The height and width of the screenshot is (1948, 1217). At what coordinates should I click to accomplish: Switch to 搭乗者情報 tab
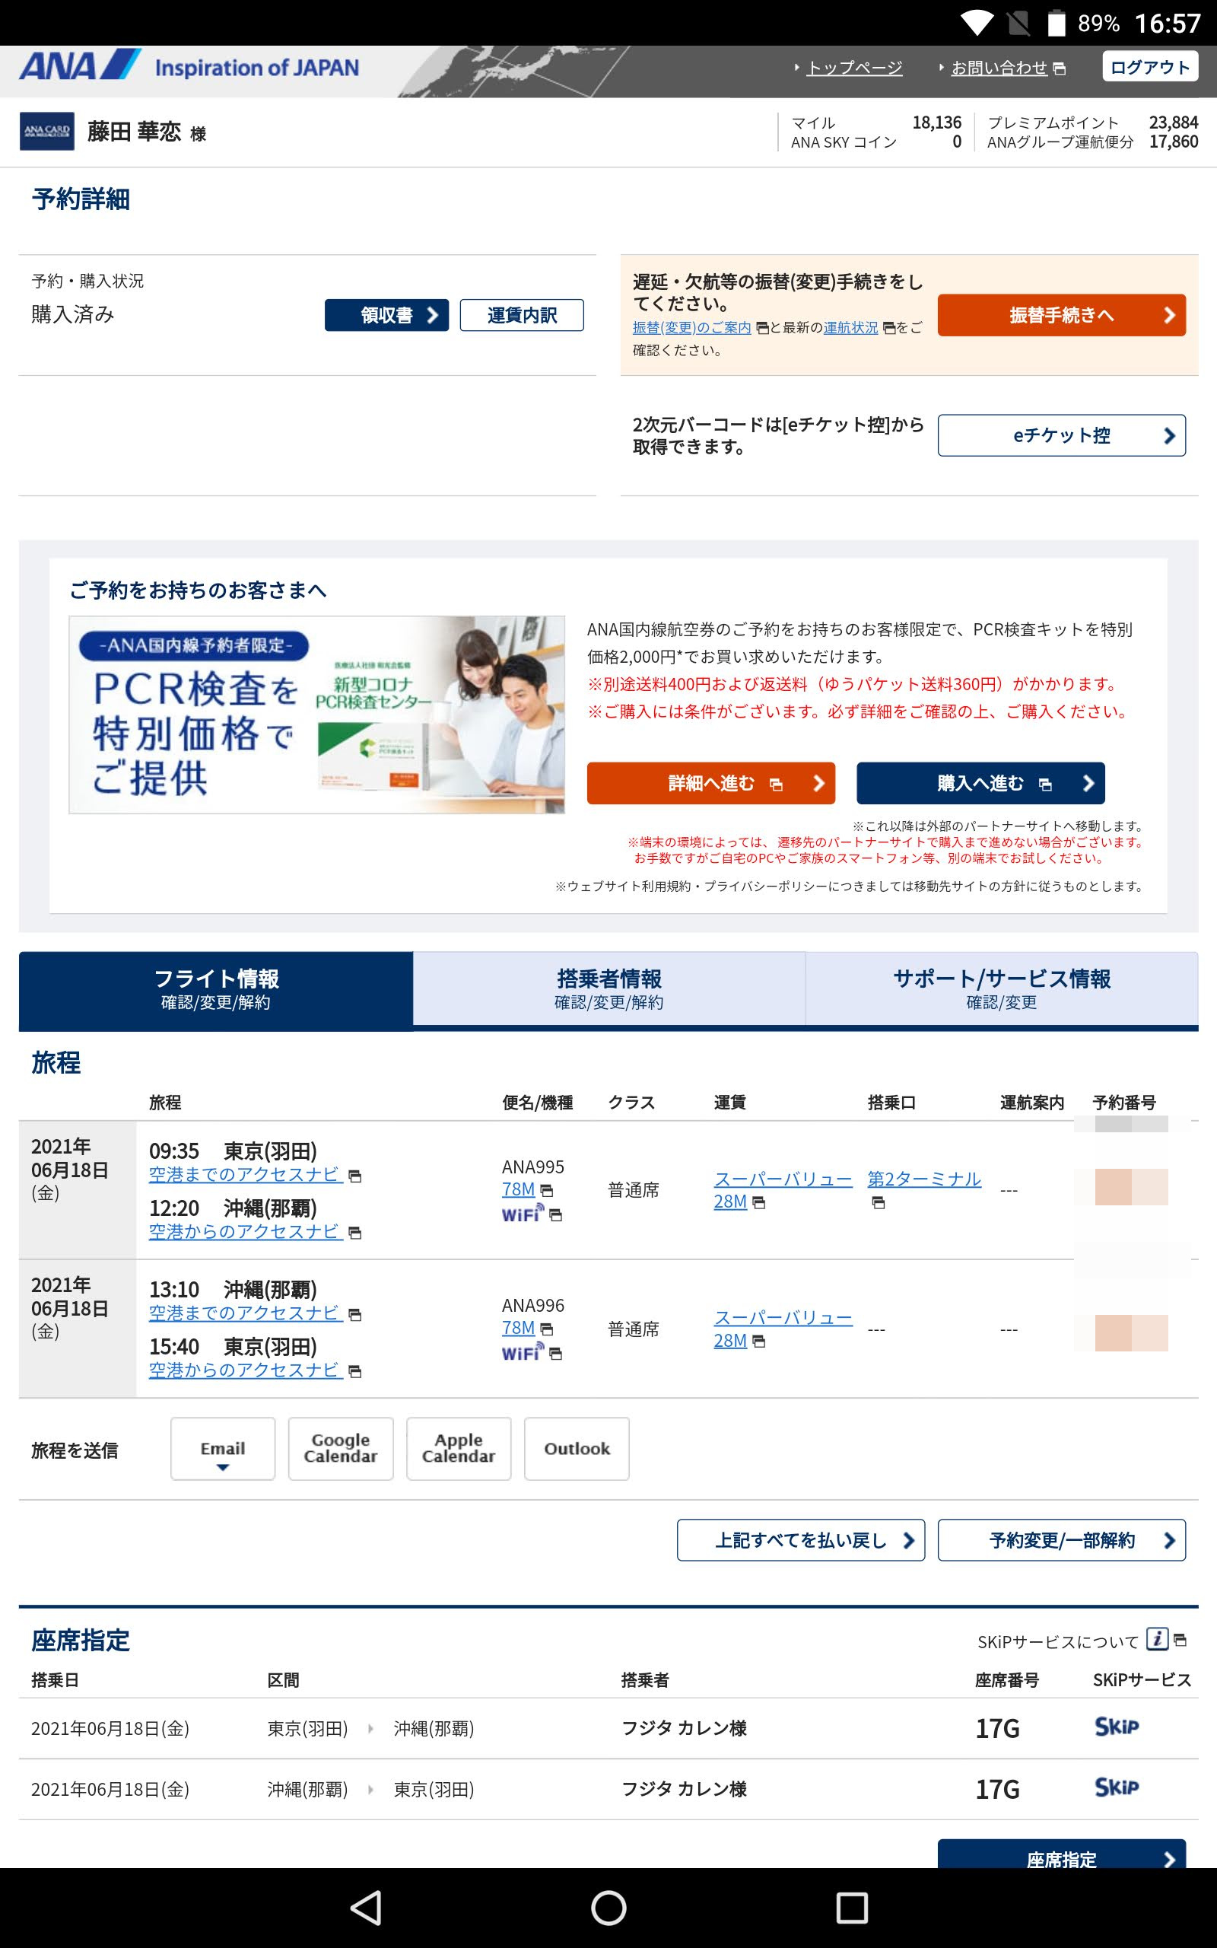(x=608, y=988)
